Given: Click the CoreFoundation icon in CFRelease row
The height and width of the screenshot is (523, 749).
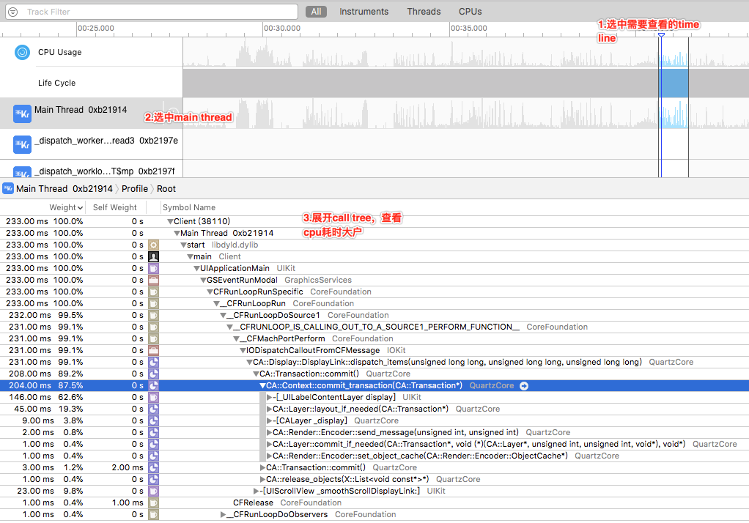Looking at the screenshot, I should click(153, 502).
